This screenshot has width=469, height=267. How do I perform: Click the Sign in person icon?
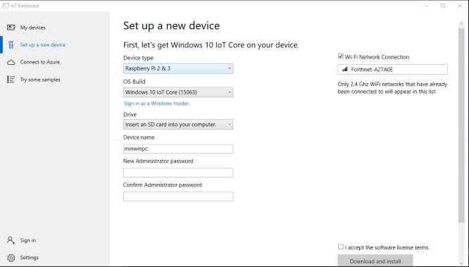click(x=11, y=240)
